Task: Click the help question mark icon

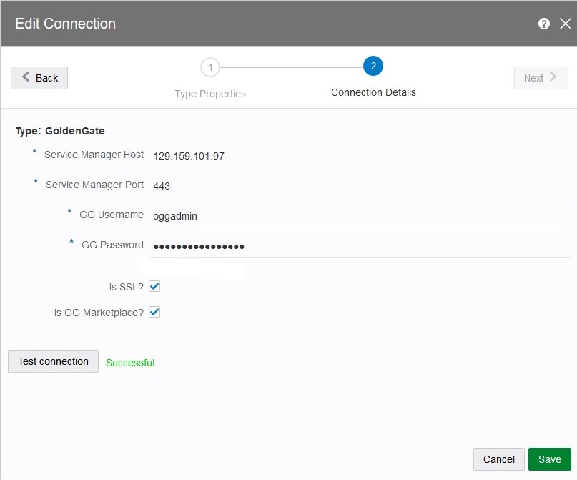Action: coord(544,24)
